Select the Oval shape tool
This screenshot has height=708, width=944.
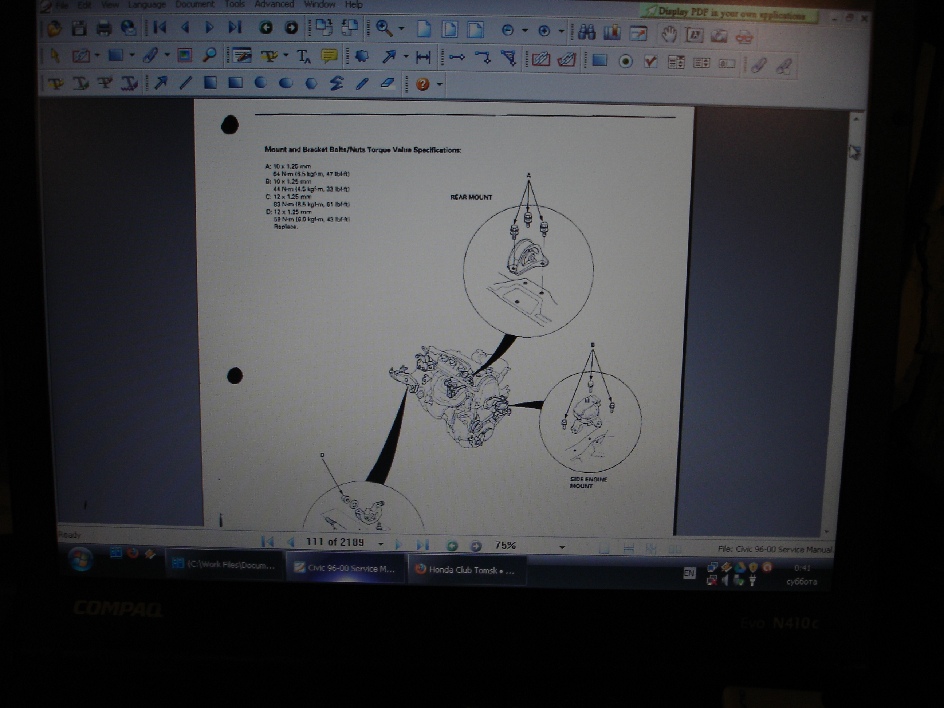pos(286,83)
